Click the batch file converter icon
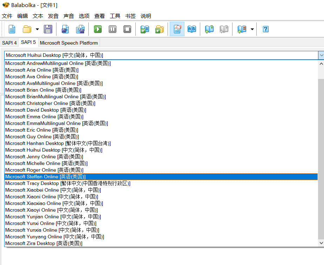 pyautogui.click(x=160, y=29)
